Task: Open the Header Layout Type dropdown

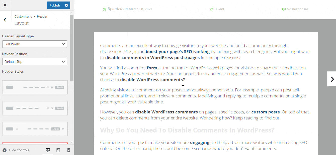Action: (x=35, y=44)
